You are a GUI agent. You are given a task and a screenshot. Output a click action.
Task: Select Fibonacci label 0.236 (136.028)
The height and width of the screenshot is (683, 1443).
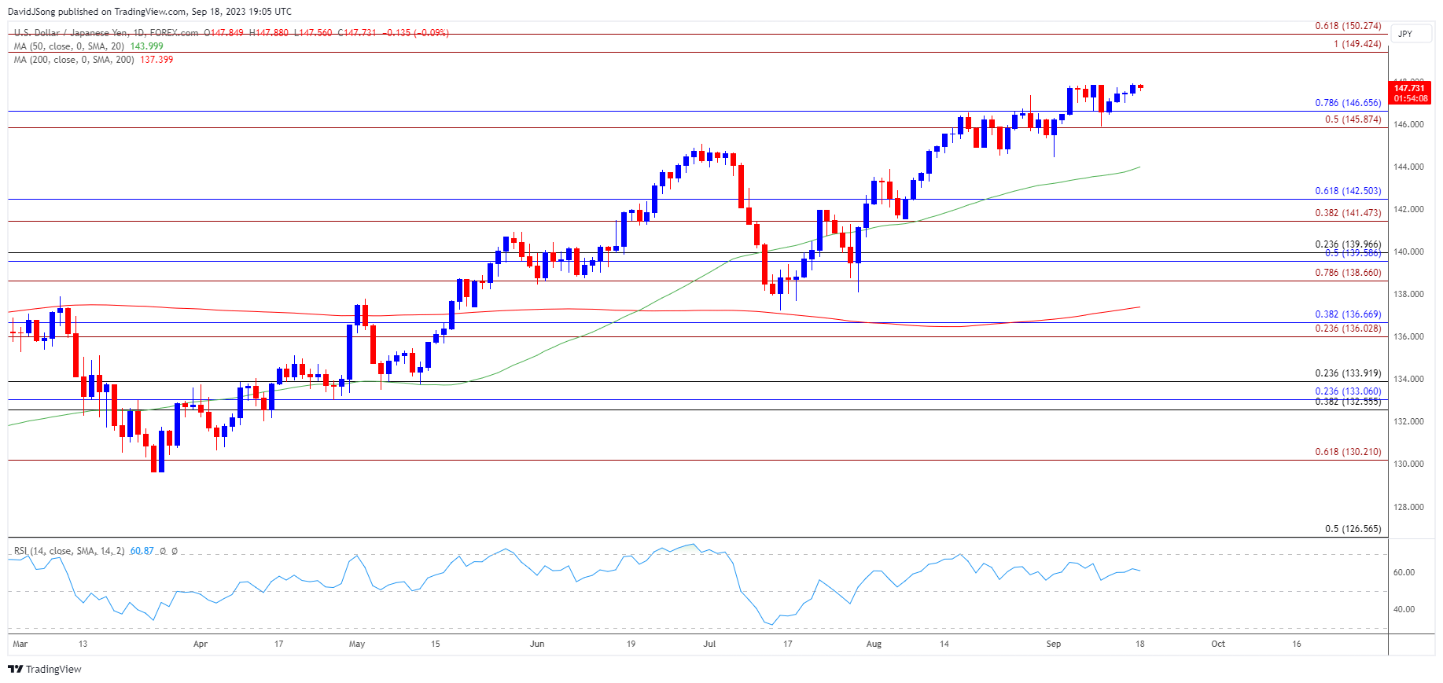coord(1348,329)
